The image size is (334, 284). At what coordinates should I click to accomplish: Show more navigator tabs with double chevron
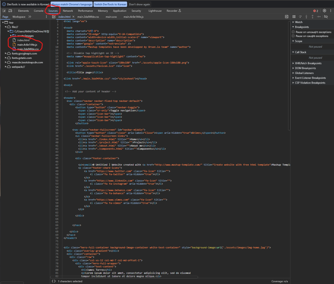tap(30, 17)
